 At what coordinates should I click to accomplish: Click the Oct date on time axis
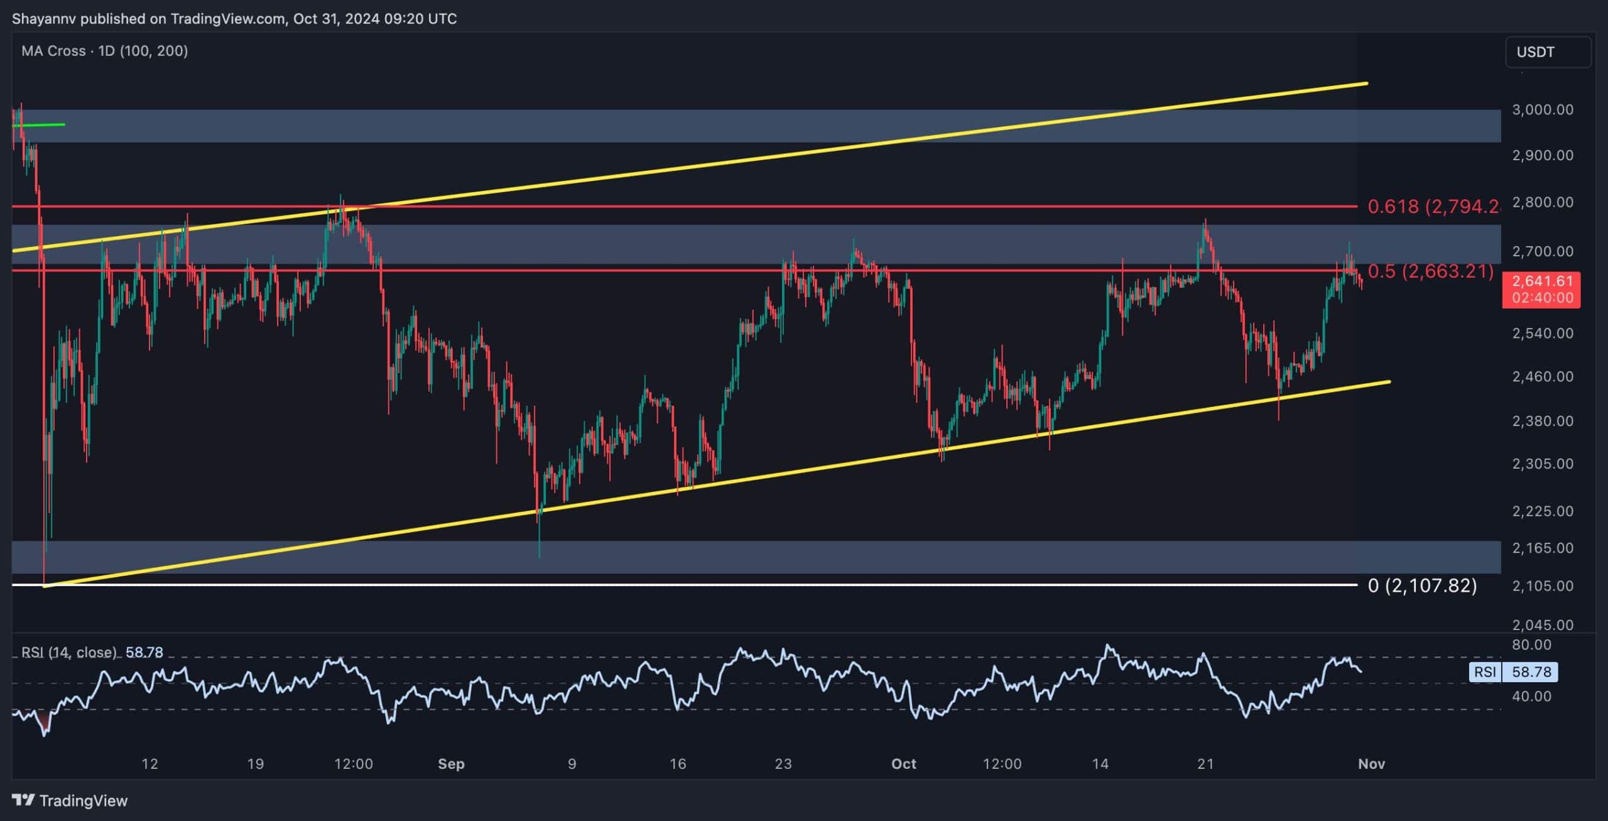pos(904,764)
